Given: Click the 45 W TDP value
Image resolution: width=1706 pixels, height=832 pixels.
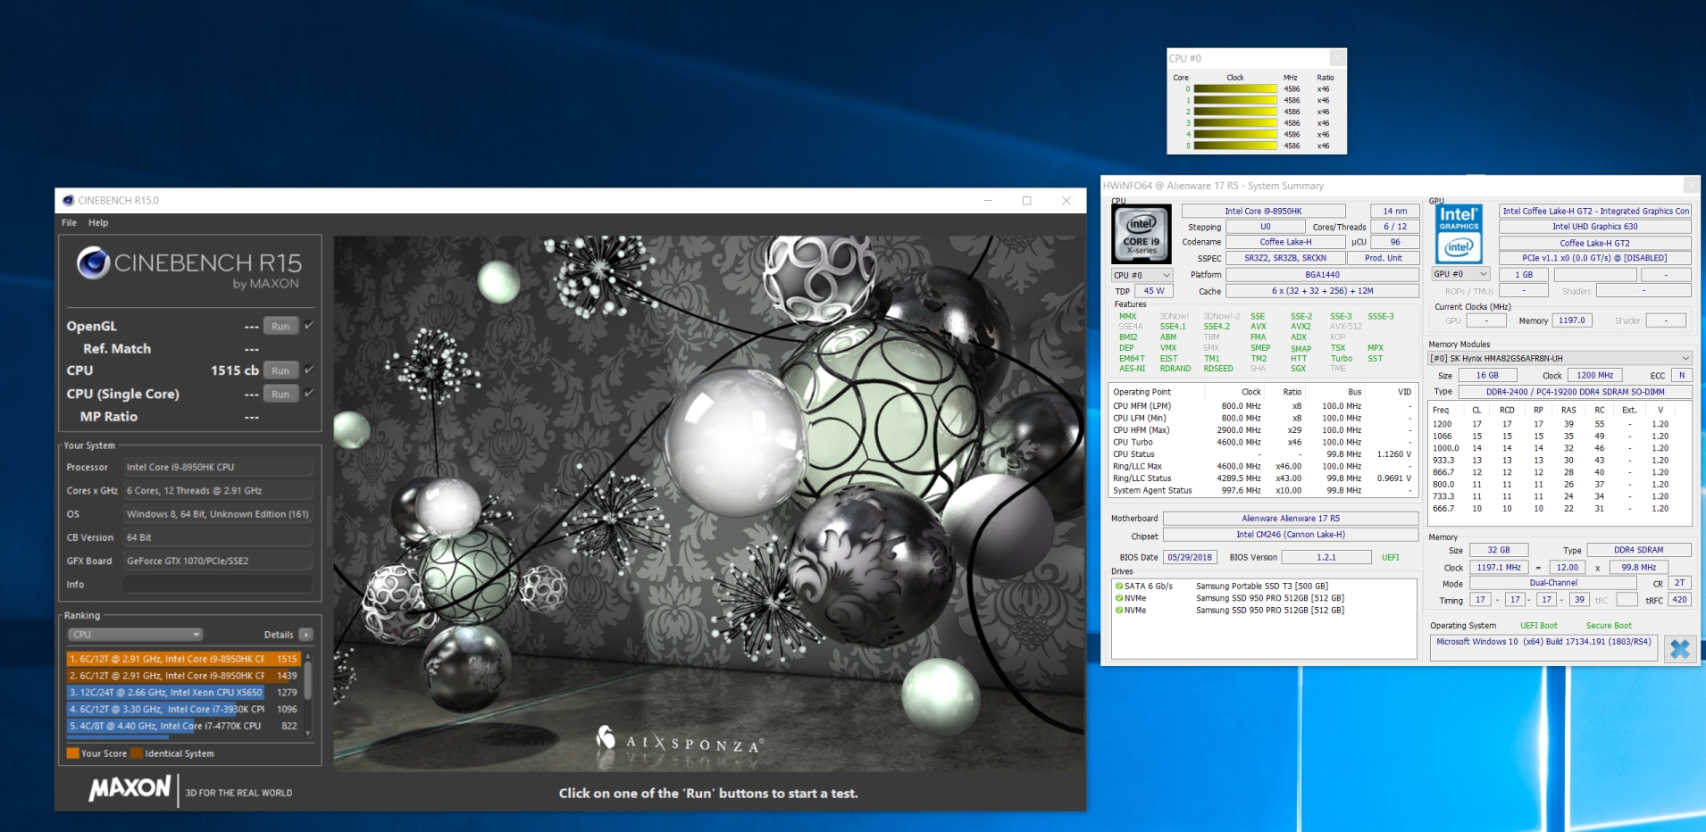Looking at the screenshot, I should click(x=1153, y=291).
